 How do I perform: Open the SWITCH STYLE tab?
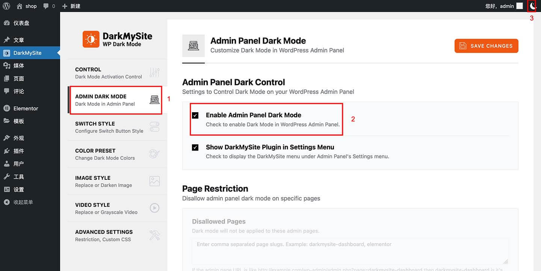click(117, 127)
